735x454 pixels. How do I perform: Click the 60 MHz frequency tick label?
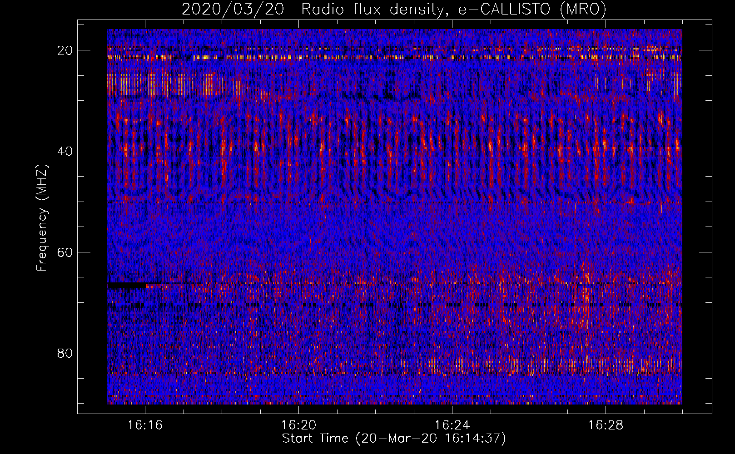(65, 252)
